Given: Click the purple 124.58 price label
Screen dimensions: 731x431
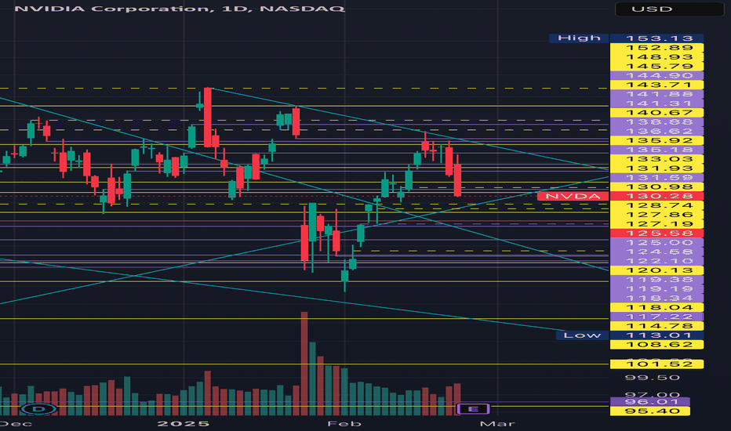Looking at the screenshot, I should click(656, 252).
